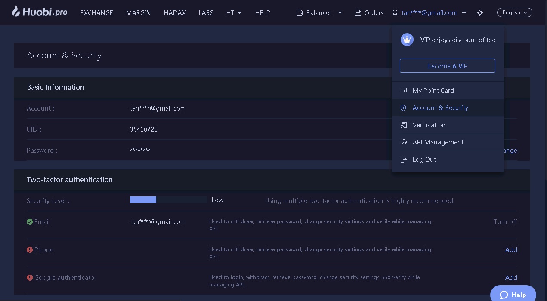This screenshot has height=301, width=547.
Task: Turn off Email two-factor authentication
Action: coord(505,222)
